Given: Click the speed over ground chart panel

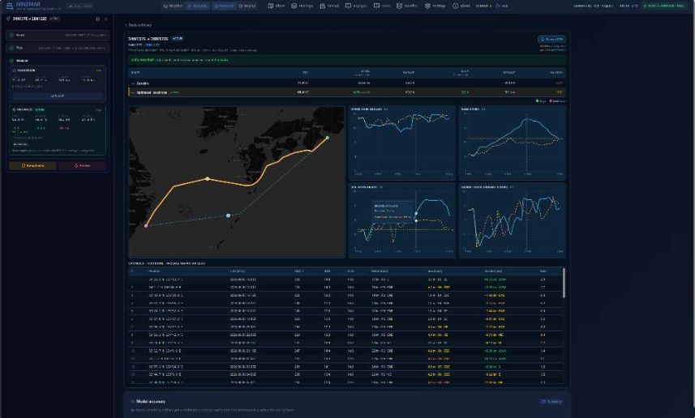Looking at the screenshot, I should point(401,143).
